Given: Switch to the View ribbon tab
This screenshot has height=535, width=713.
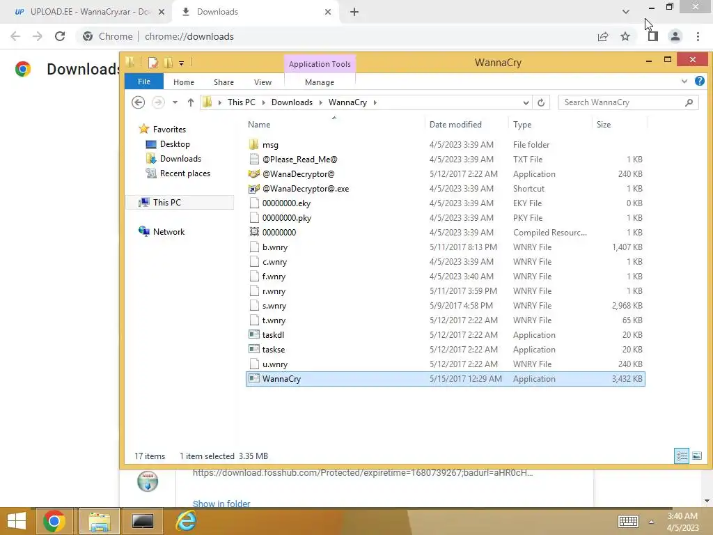Looking at the screenshot, I should point(263,82).
